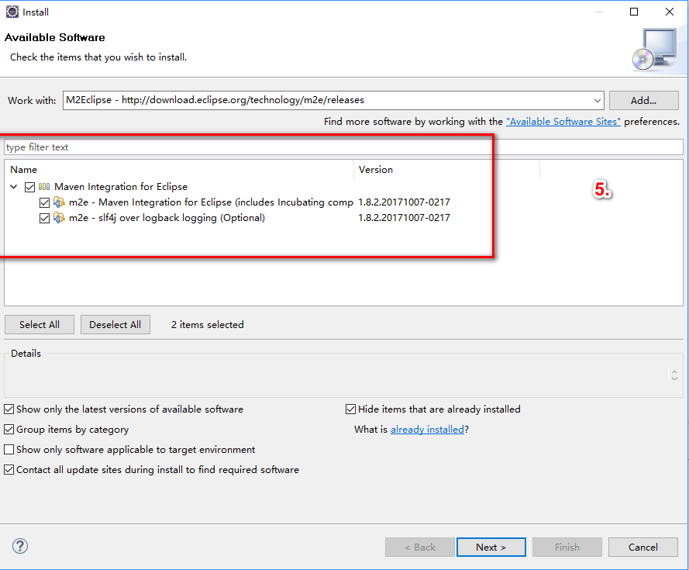Viewport: 689px width, 570px height.
Task: Click the Eclipse Install window icon
Action: click(12, 12)
